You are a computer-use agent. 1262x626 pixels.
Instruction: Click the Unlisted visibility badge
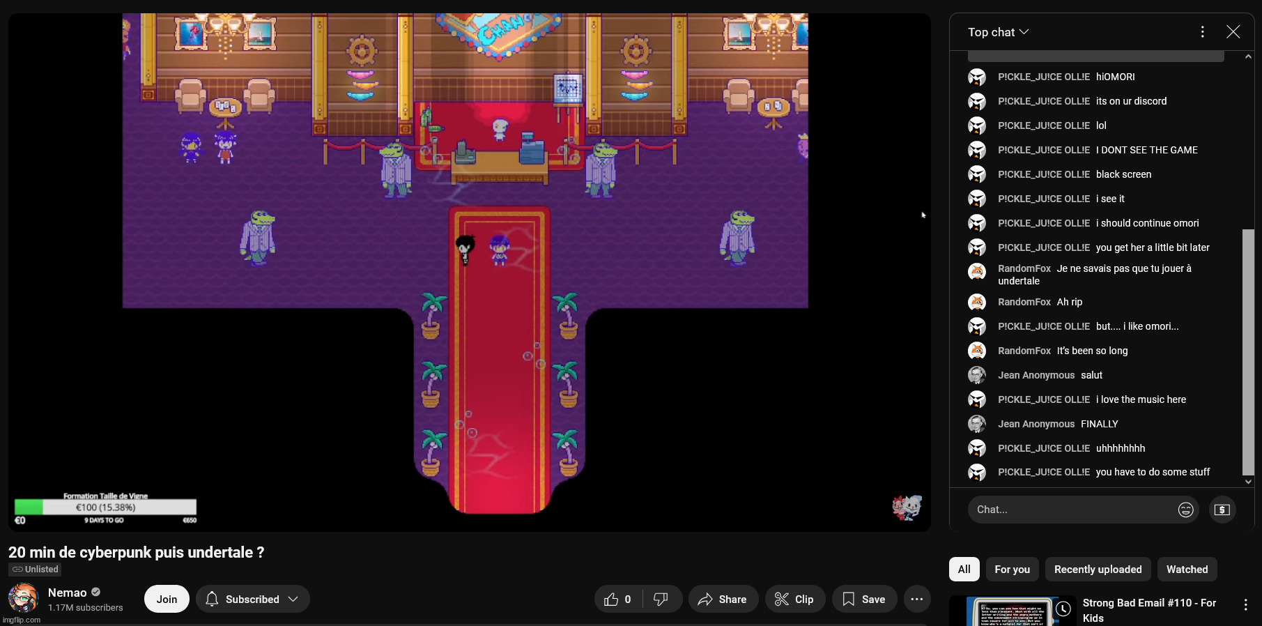click(x=35, y=570)
